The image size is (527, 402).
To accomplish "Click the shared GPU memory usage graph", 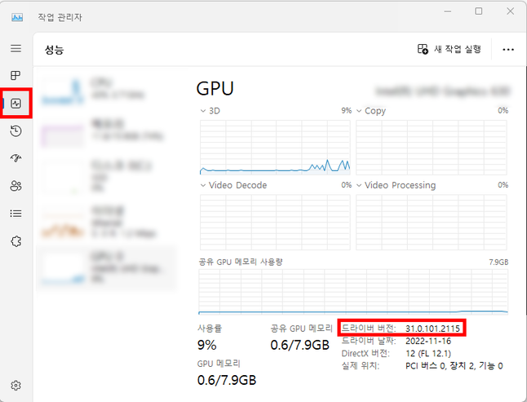I will tap(353, 291).
